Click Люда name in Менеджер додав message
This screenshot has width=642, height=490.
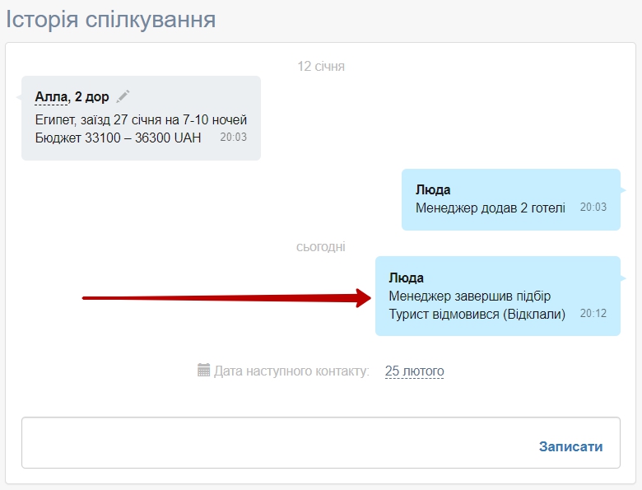(433, 189)
